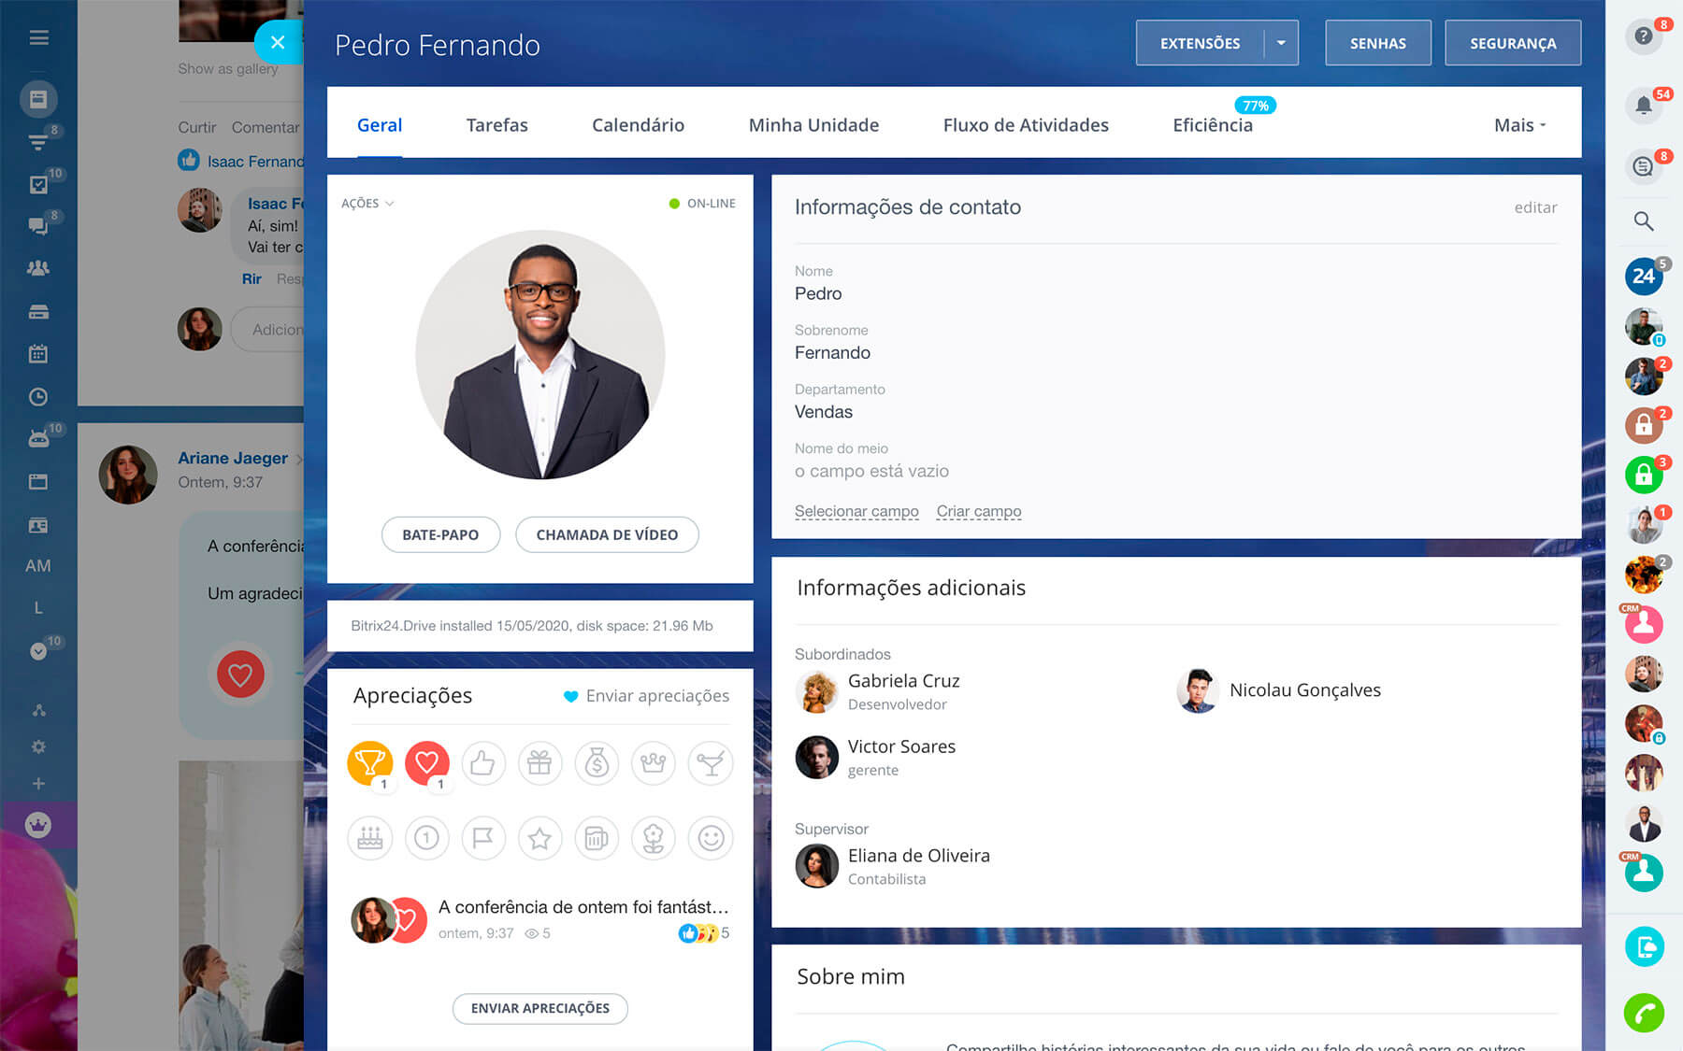The width and height of the screenshot is (1683, 1051).
Task: Open the Eficiência tab
Action: pos(1212,125)
